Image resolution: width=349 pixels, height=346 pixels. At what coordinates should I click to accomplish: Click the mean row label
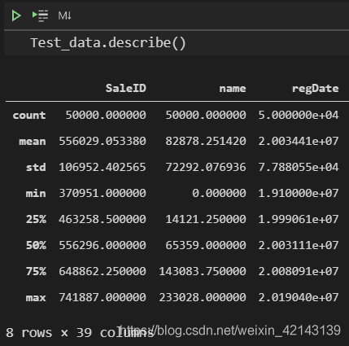tap(33, 142)
